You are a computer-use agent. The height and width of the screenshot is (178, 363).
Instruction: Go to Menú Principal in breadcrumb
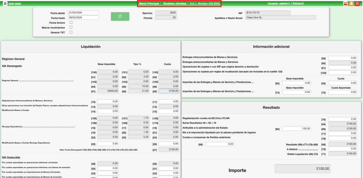pyautogui.click(x=149, y=4)
